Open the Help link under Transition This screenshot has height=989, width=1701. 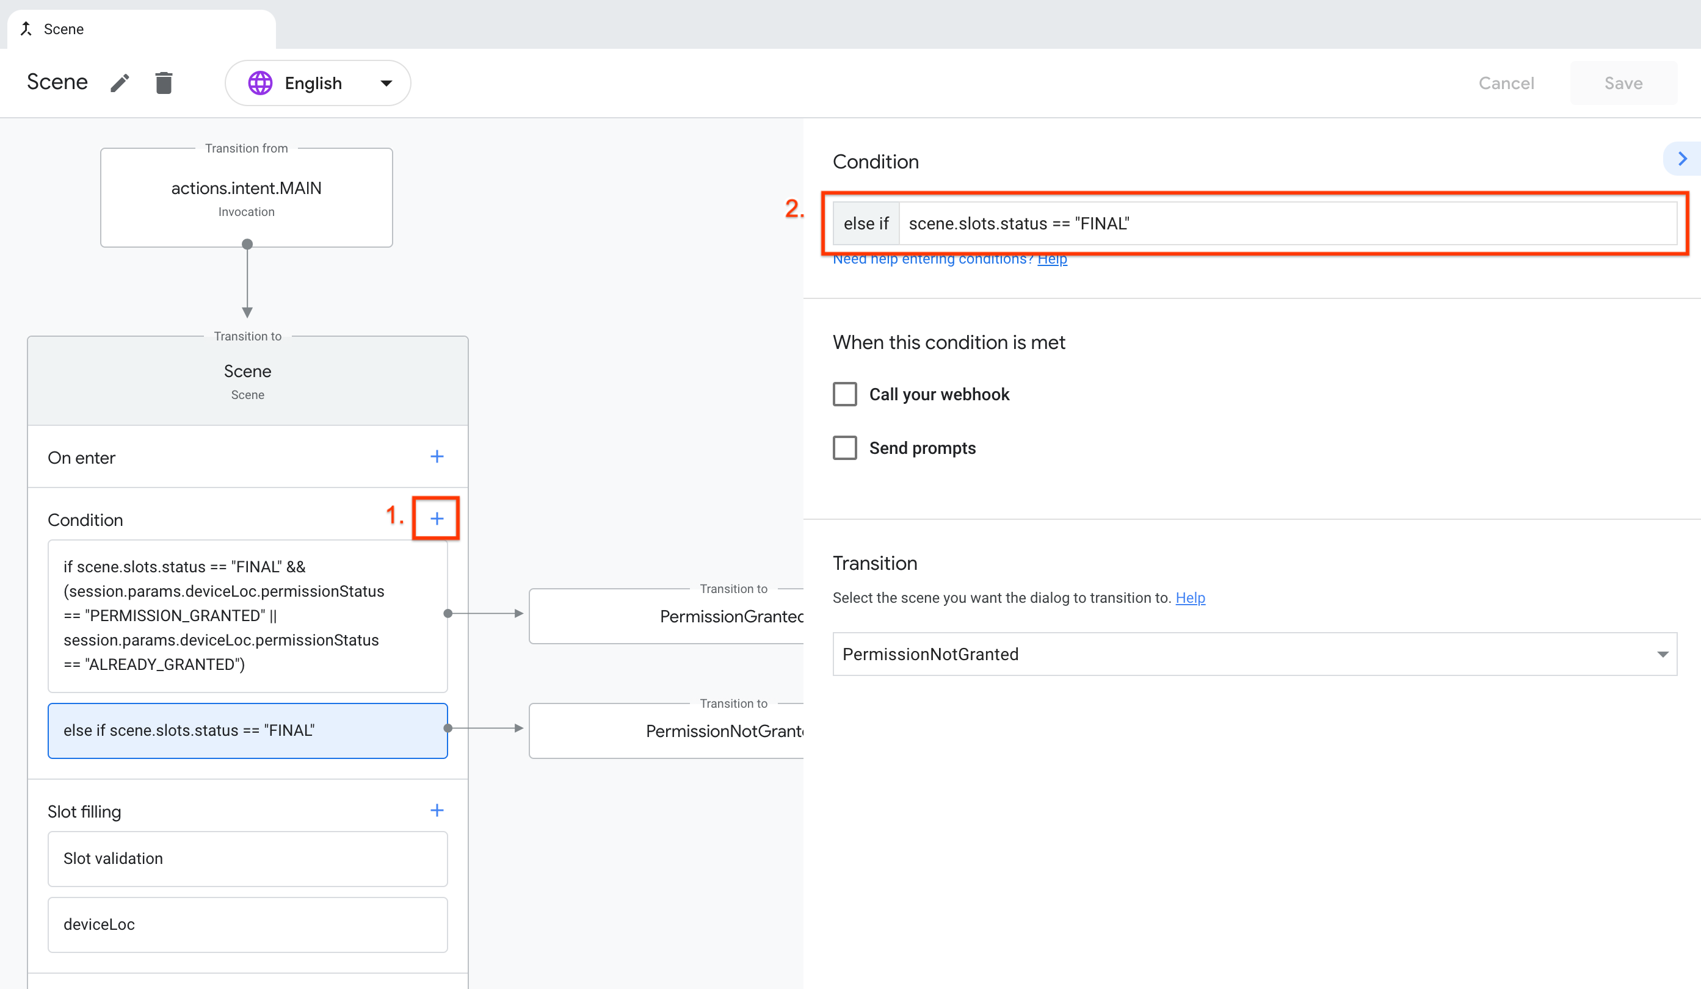[x=1190, y=598]
